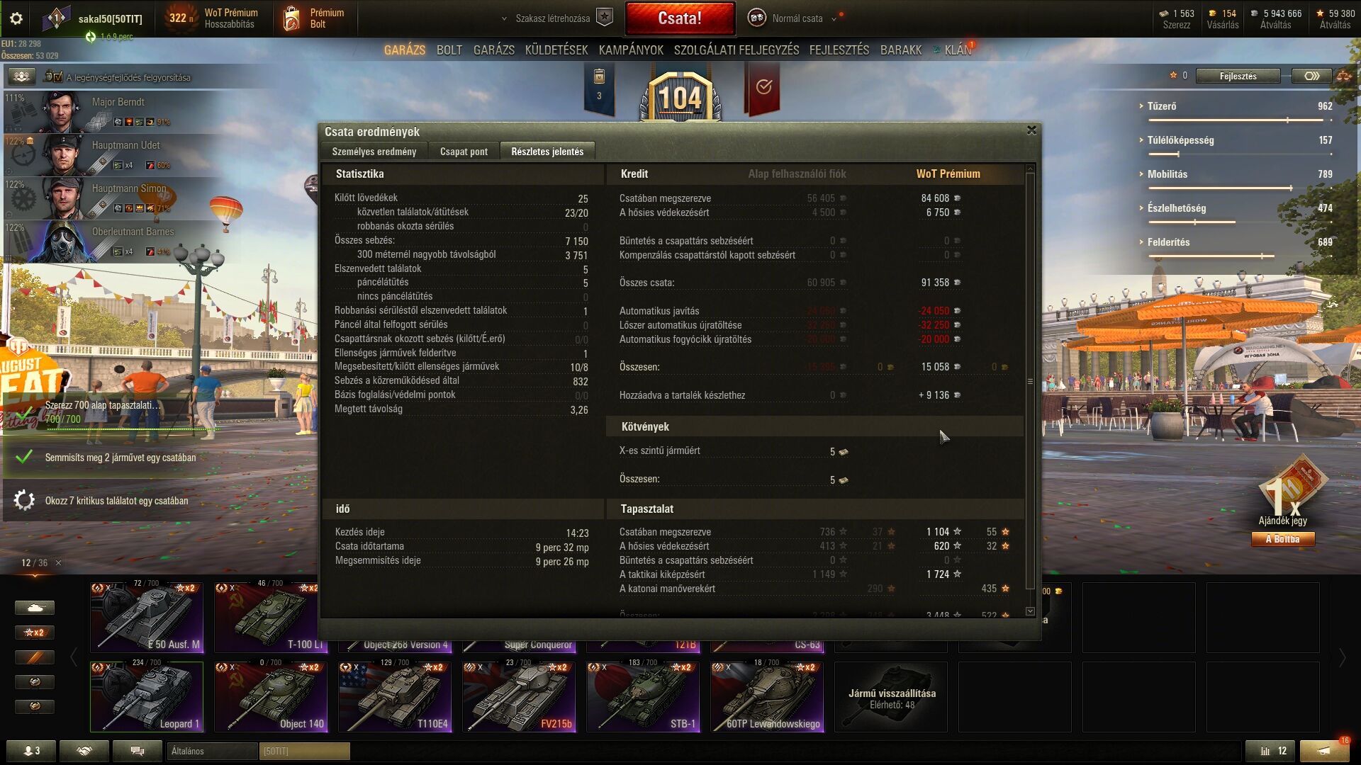The height and width of the screenshot is (765, 1361).
Task: Select the Object 140 tank thumbnail
Action: coord(271,696)
